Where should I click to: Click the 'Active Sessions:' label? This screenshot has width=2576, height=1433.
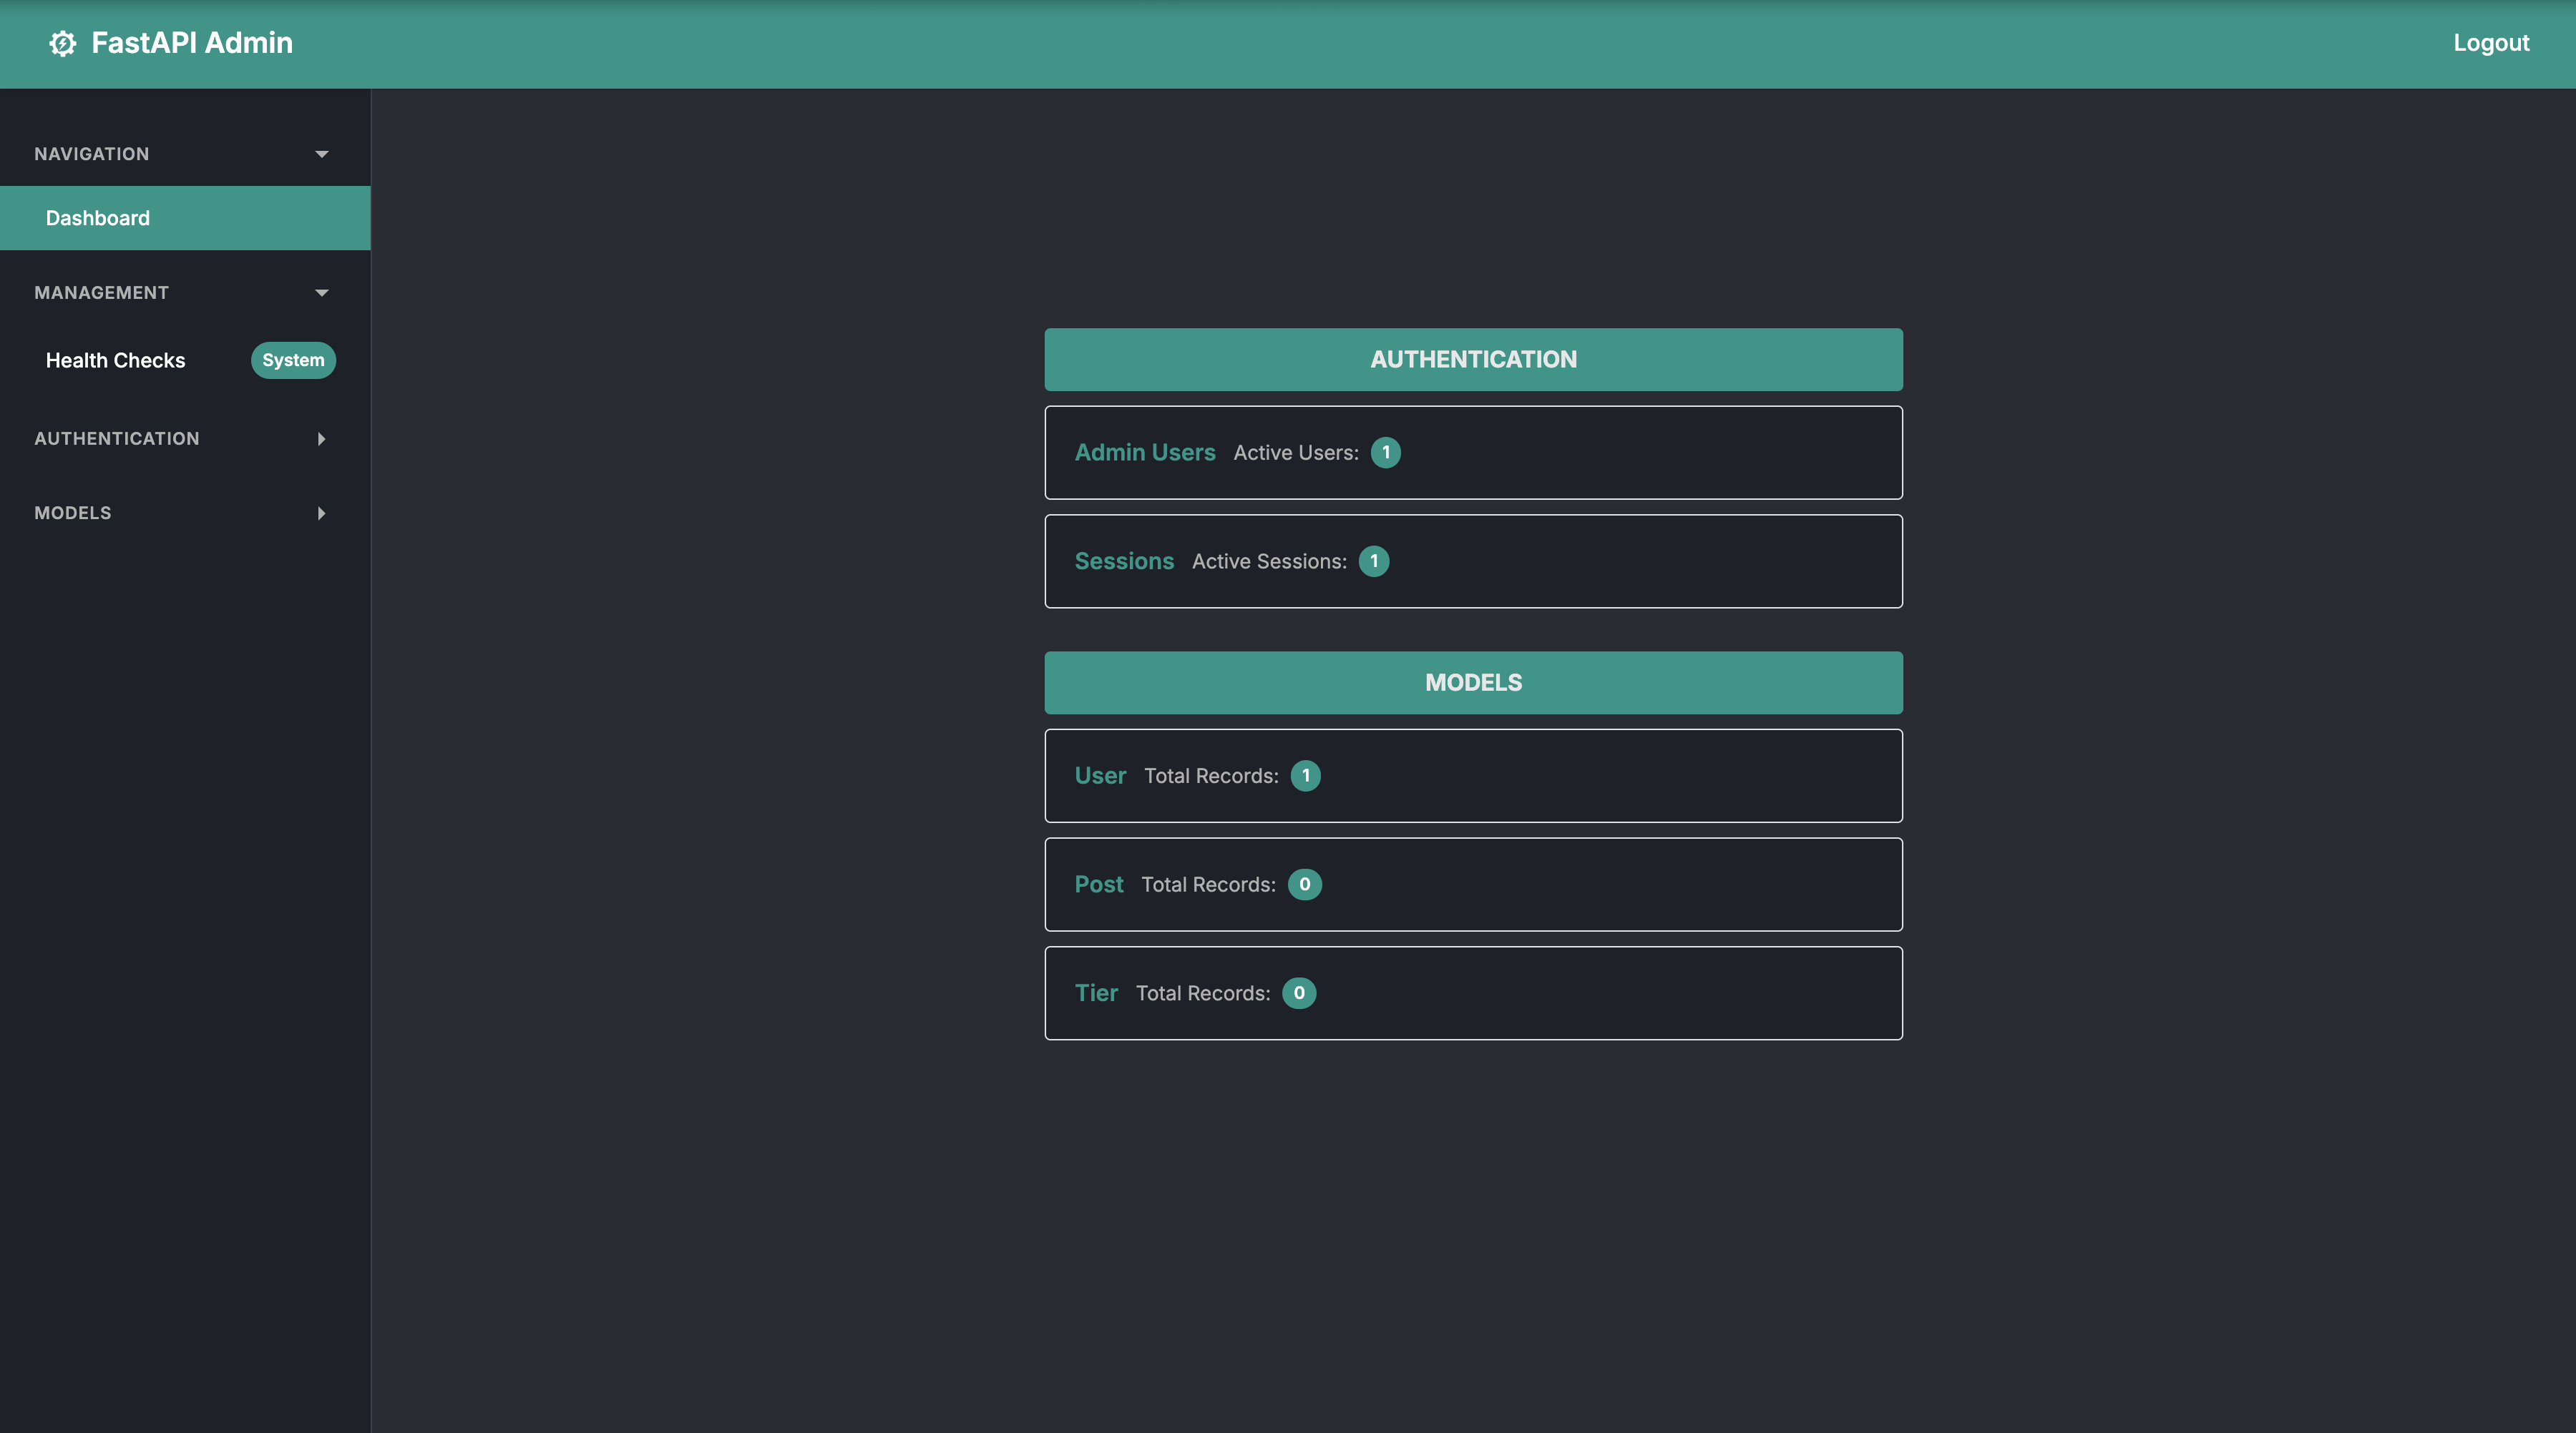click(x=1269, y=561)
